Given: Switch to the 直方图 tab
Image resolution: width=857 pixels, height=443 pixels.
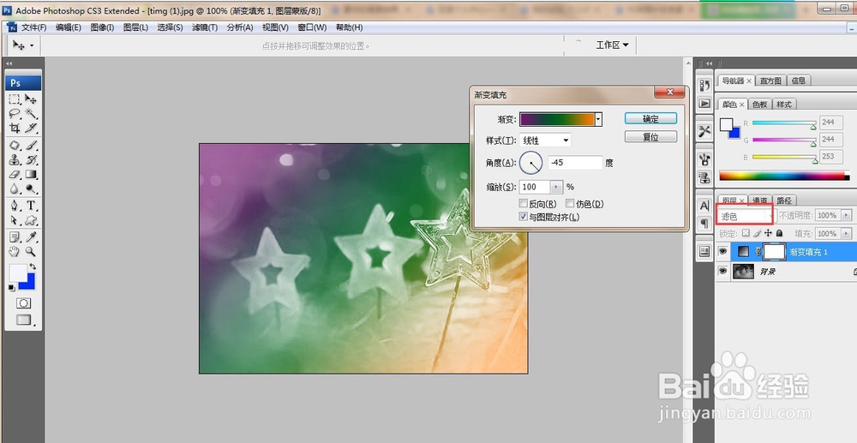Looking at the screenshot, I should pyautogui.click(x=770, y=81).
